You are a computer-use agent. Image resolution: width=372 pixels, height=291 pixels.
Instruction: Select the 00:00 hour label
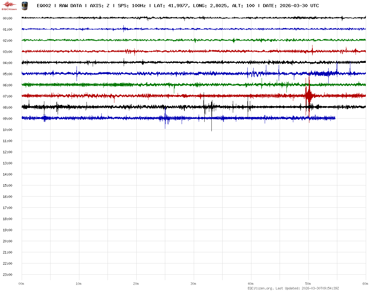pyautogui.click(x=7, y=18)
